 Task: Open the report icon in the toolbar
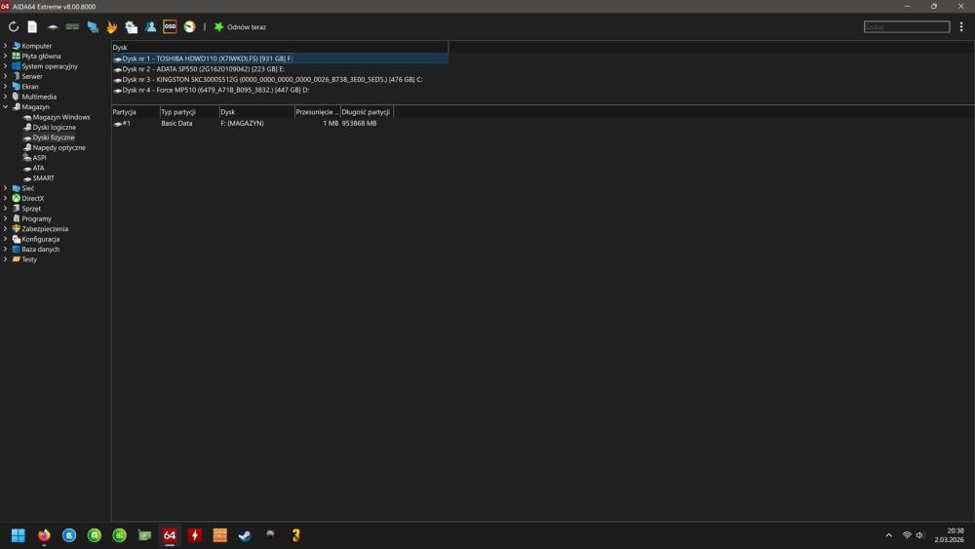(32, 27)
